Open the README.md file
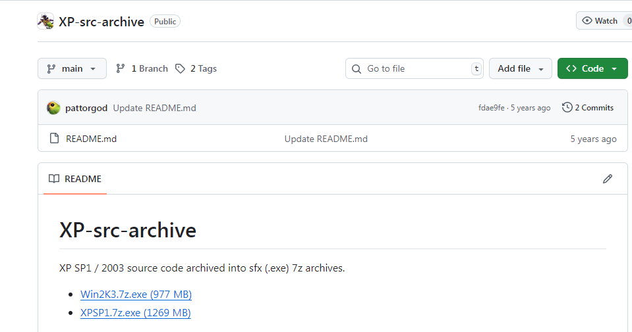 click(91, 139)
